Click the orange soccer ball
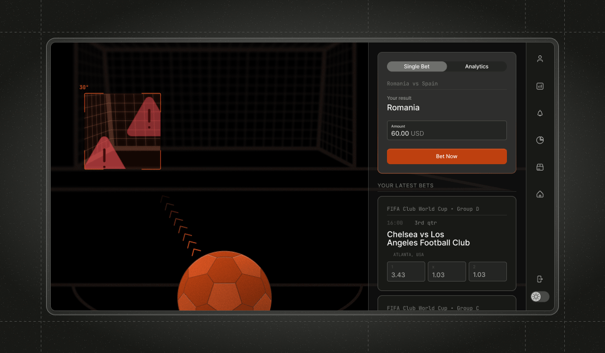Image resolution: width=605 pixels, height=353 pixels. (x=225, y=282)
